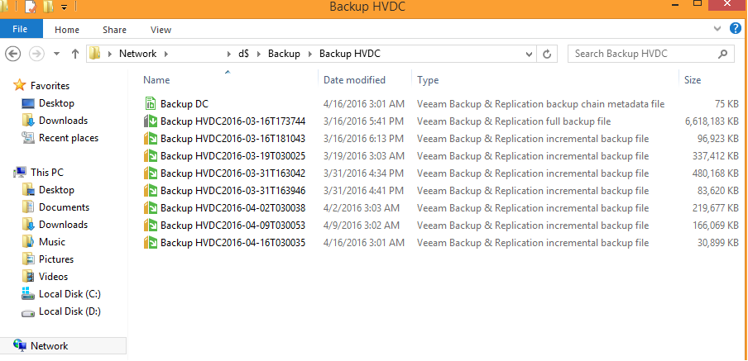Image resolution: width=748 pixels, height=361 pixels.
Task: Open Customize Quick Access Toolbar dropdown
Action: click(65, 7)
